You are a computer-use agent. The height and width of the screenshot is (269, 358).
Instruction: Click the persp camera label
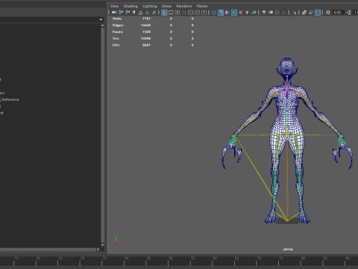tap(288, 249)
